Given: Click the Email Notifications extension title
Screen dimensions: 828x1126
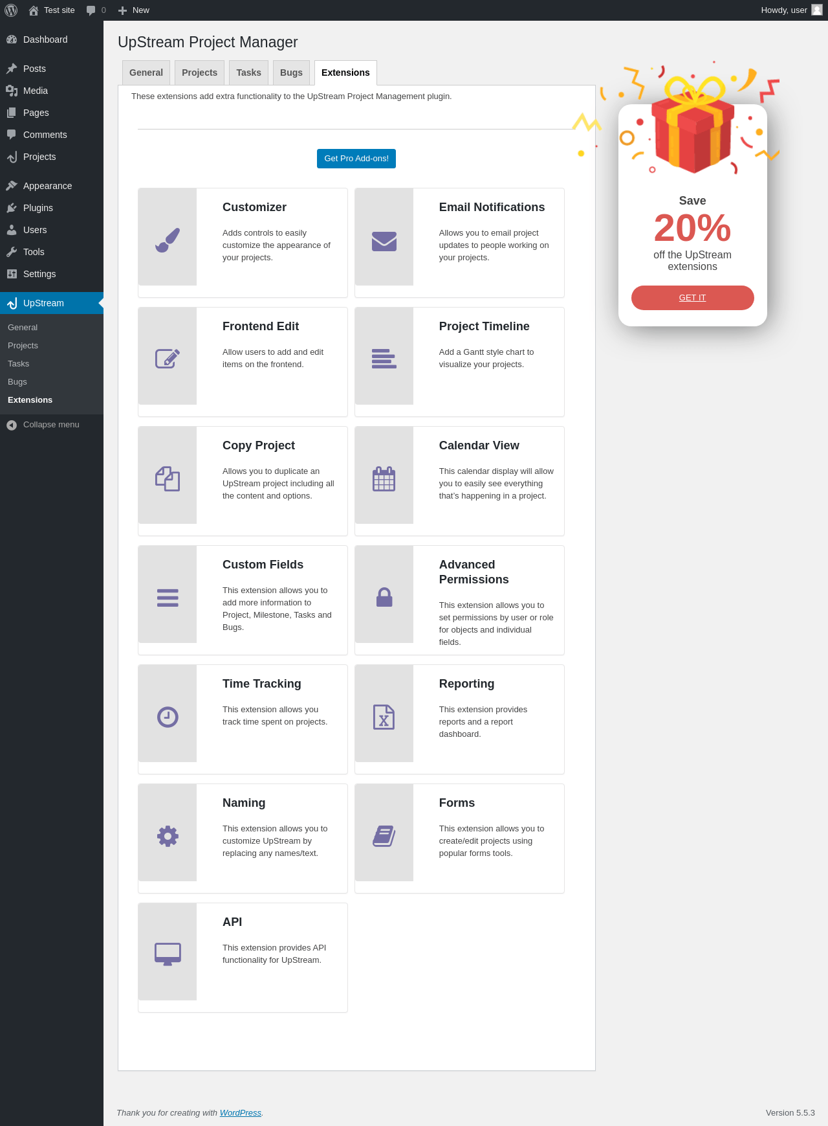Looking at the screenshot, I should point(492,207).
